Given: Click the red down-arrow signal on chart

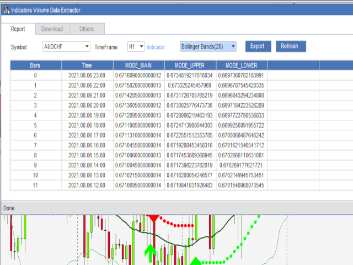Looking at the screenshot, I should [154, 219].
